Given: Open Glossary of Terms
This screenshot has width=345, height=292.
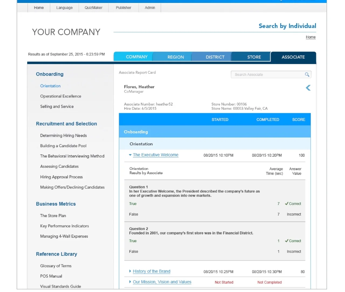Looking at the screenshot, I should (56, 266).
